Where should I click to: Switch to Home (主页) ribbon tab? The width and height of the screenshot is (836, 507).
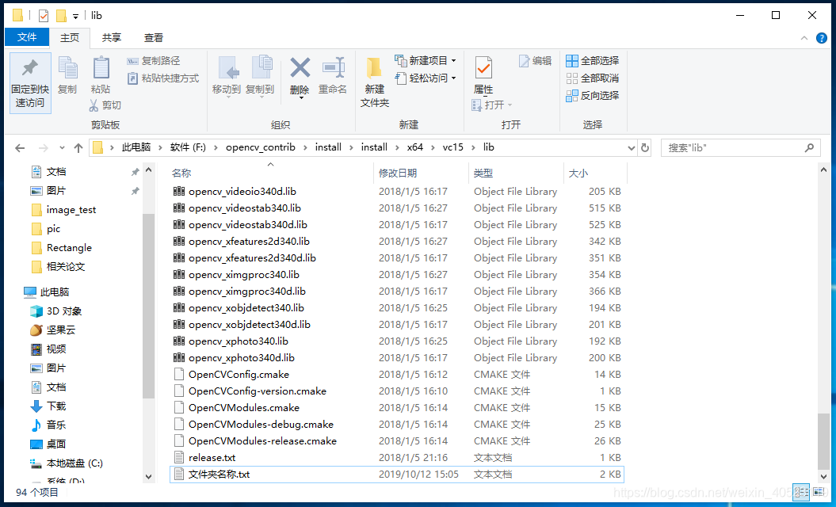click(69, 38)
